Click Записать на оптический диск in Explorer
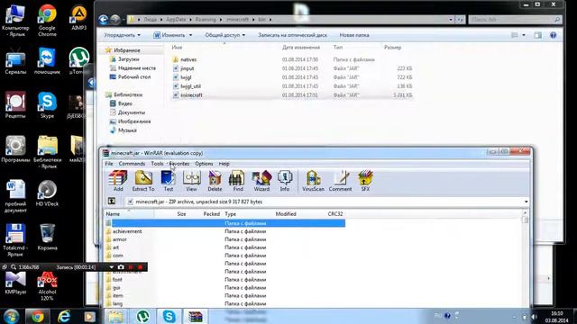Viewport: 577px width, 324px height. pos(292,35)
